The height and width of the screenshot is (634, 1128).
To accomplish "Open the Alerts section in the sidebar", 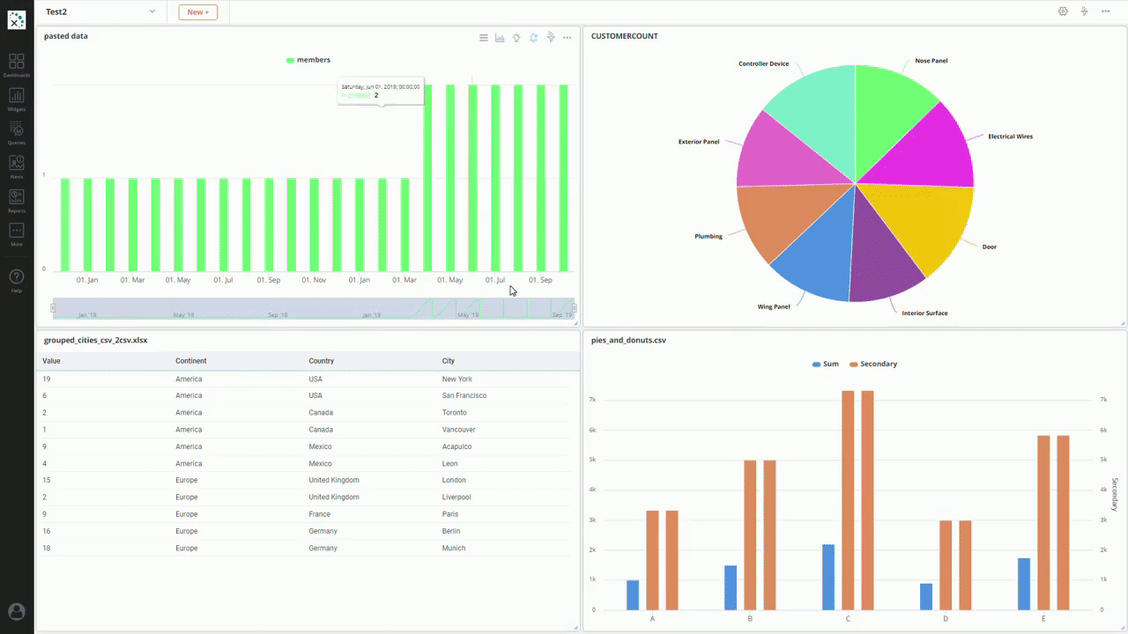I will coord(17,166).
